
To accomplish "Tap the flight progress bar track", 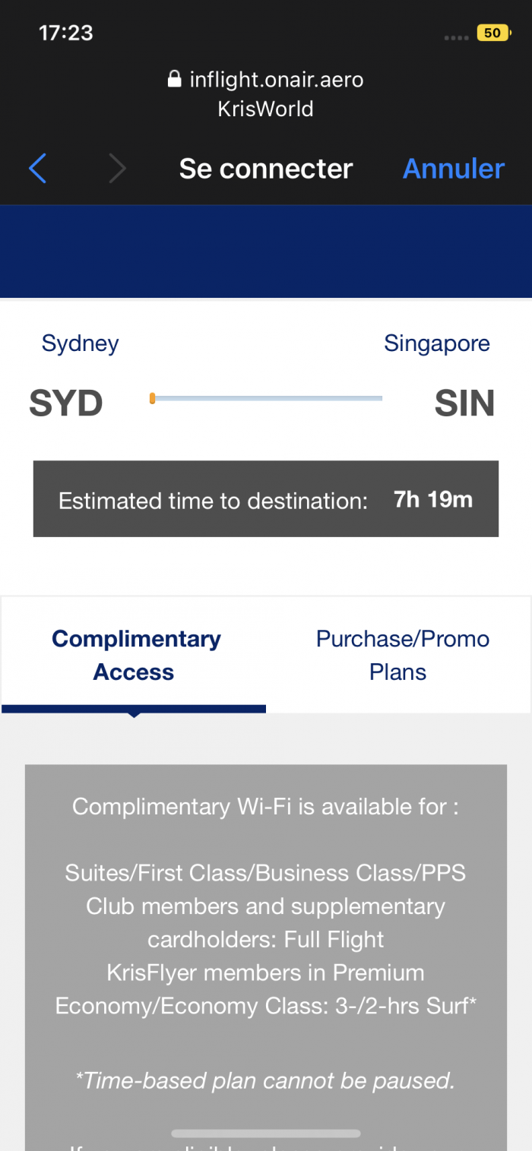I will 266,398.
